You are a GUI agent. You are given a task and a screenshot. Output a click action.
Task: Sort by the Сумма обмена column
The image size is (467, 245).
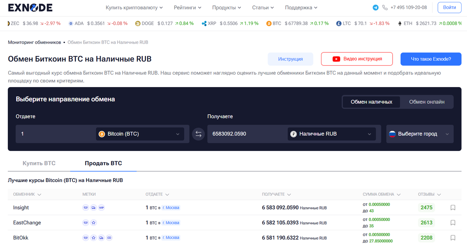382,194
